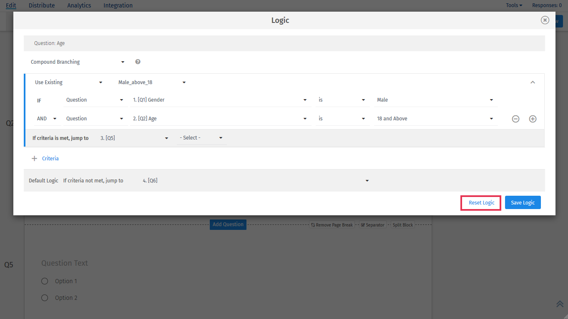568x319 pixels.
Task: Select the Option 2 radio button
Action: (45, 298)
